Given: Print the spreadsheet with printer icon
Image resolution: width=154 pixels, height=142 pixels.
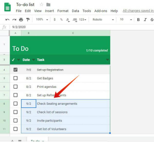Looking at the screenshot, I should (21, 20).
